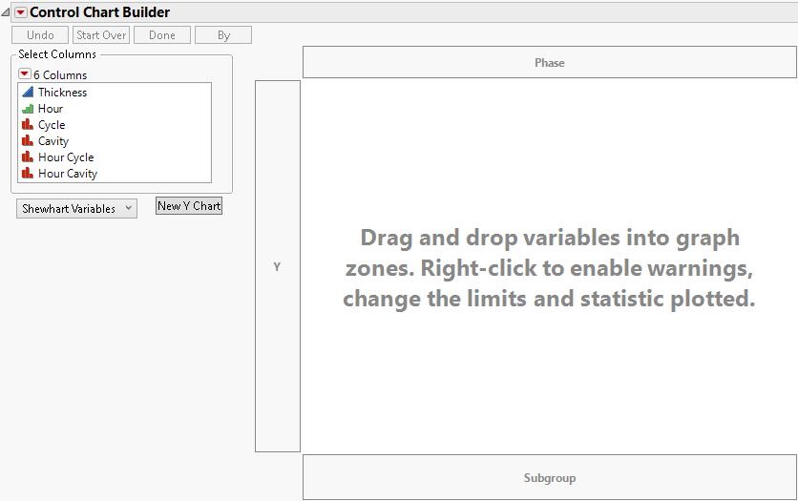
Task: Open the Control Chart Builder red triangle menu
Action: tap(21, 12)
